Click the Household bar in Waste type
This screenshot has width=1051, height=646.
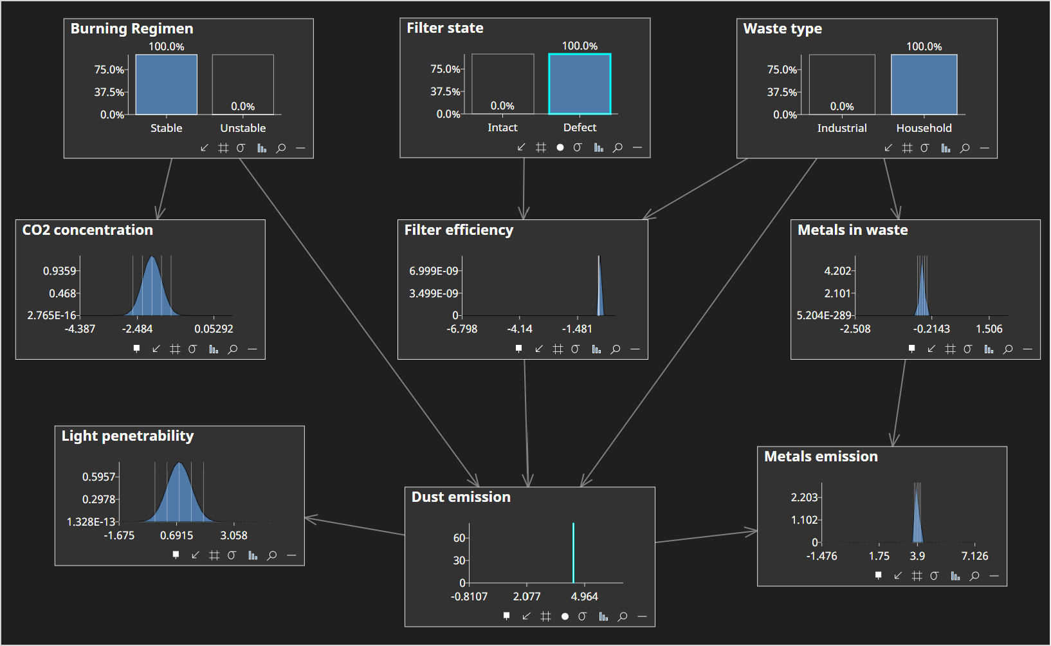pyautogui.click(x=924, y=84)
